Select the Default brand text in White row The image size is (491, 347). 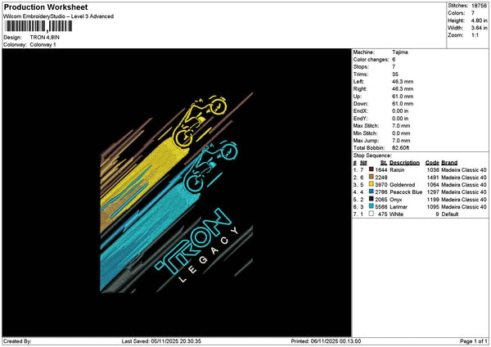(x=450, y=214)
